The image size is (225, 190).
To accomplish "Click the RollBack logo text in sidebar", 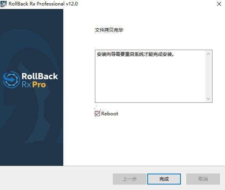I will [x=40, y=76].
